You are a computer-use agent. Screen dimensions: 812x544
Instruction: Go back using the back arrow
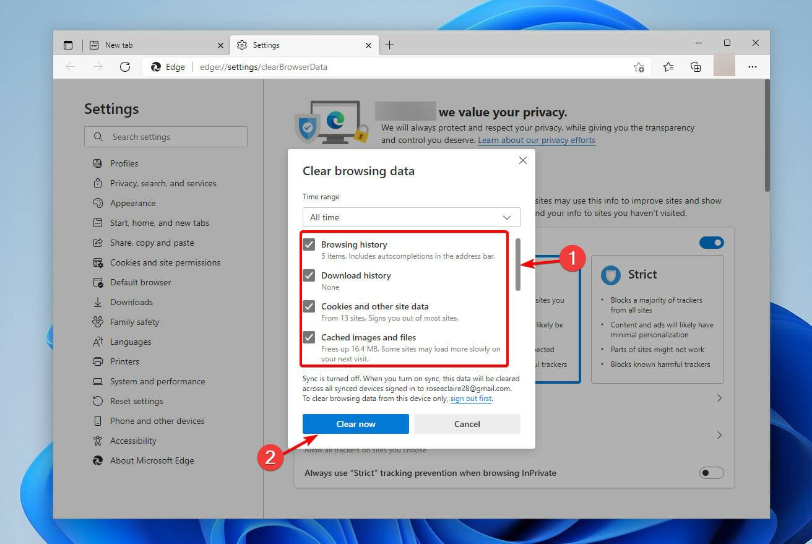(x=71, y=67)
